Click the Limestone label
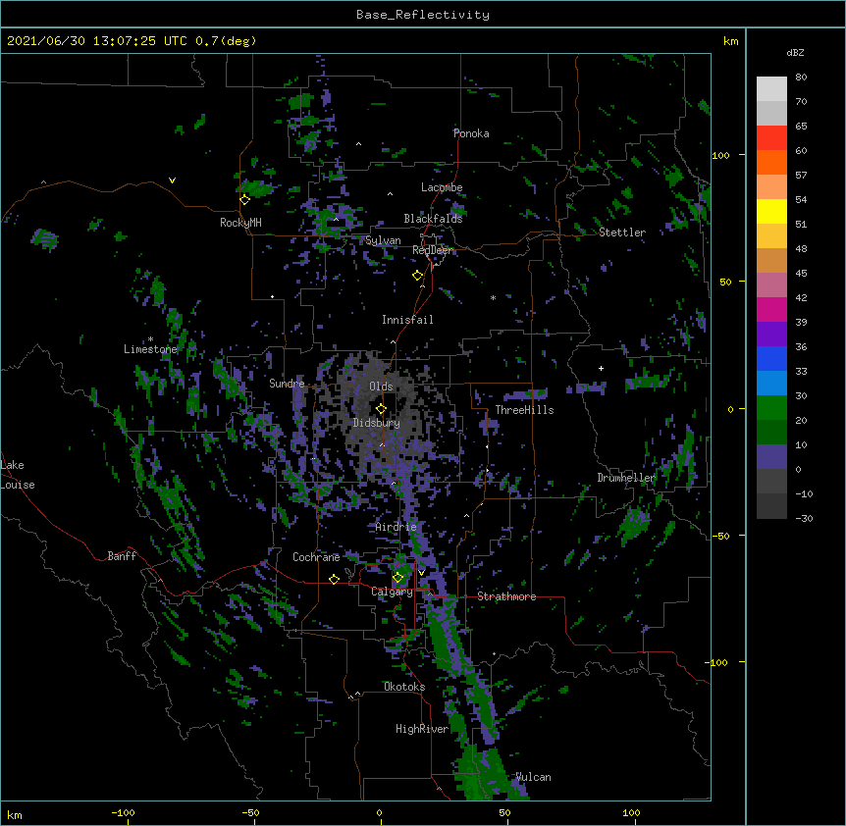The image size is (846, 826). pyautogui.click(x=150, y=349)
